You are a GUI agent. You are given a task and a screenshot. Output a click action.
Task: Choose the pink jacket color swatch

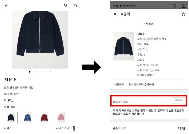click(x=61, y=117)
